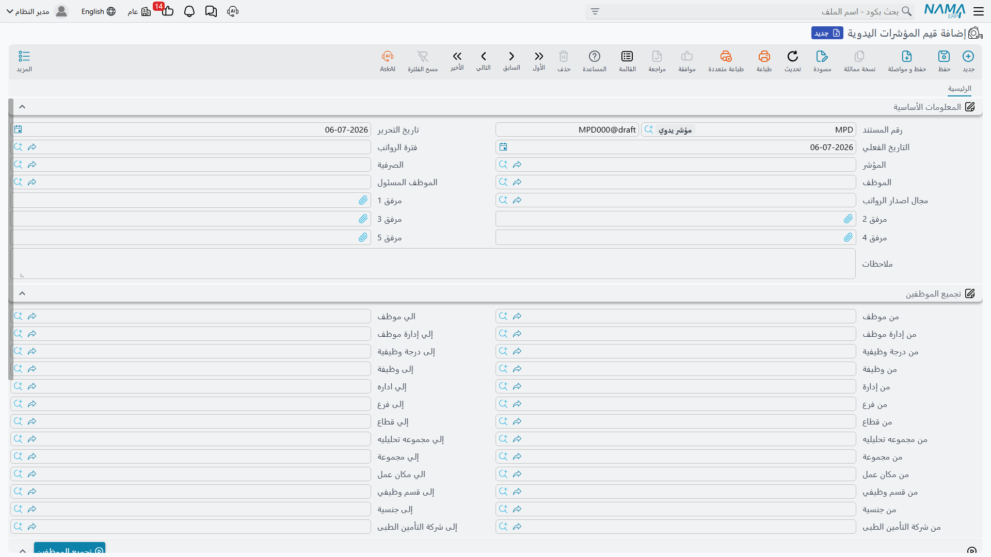991x557 pixels.
Task: Click the مراجعة (Review) toolbar icon
Action: (657, 56)
